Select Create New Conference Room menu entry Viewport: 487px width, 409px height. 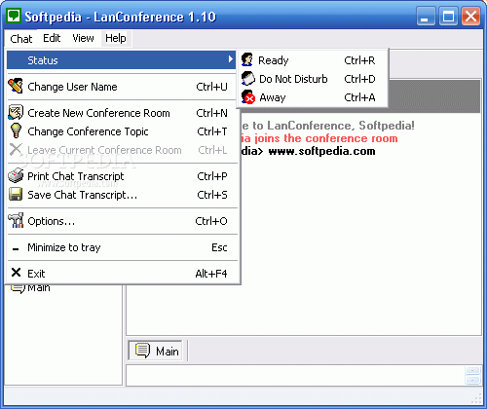click(122, 113)
